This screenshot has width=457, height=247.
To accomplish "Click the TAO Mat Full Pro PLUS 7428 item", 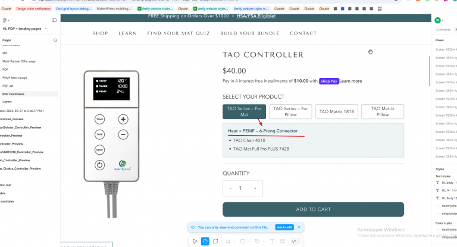I will tap(261, 149).
